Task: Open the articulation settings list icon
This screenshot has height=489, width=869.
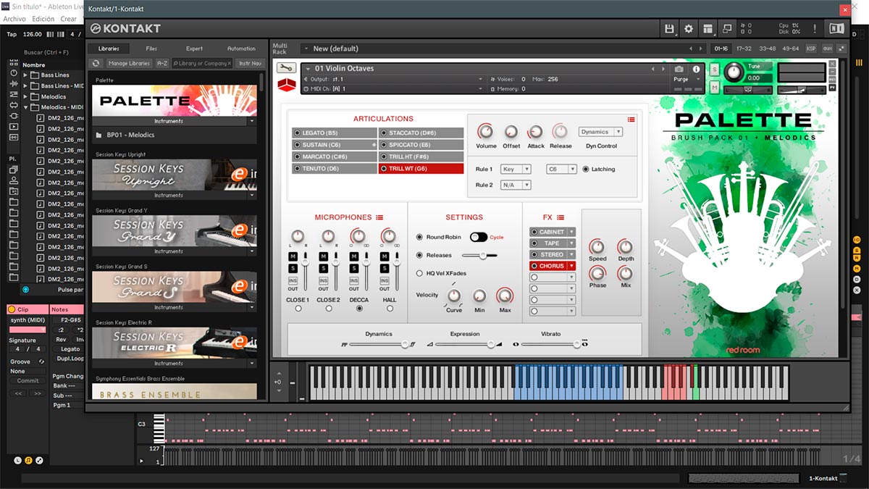Action: [631, 120]
